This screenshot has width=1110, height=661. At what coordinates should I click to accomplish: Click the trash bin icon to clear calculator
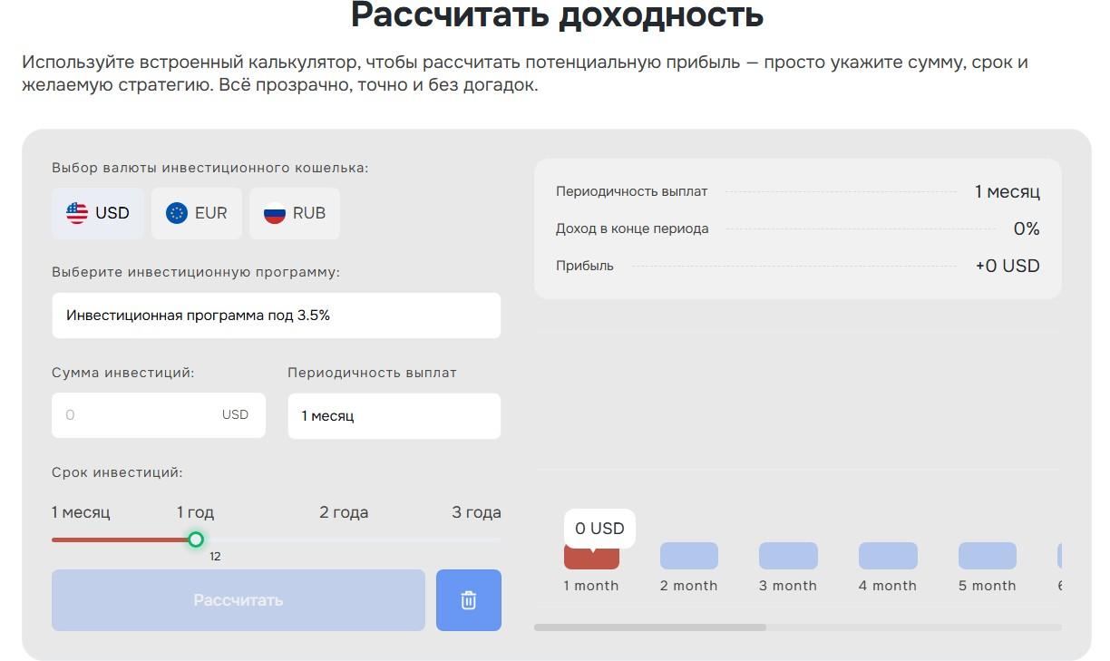[x=469, y=599]
